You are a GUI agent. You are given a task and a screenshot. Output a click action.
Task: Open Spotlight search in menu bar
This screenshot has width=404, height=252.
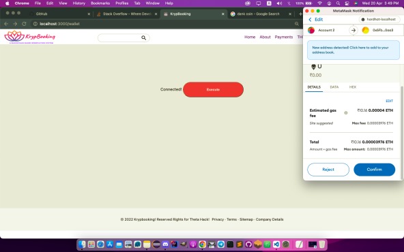(338, 3)
